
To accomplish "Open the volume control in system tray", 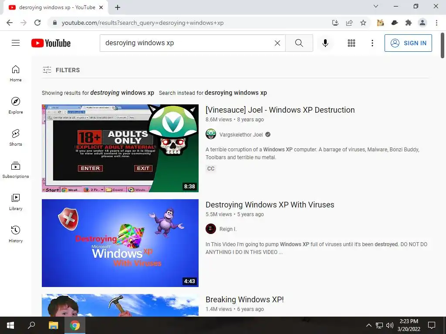I will click(x=390, y=325).
